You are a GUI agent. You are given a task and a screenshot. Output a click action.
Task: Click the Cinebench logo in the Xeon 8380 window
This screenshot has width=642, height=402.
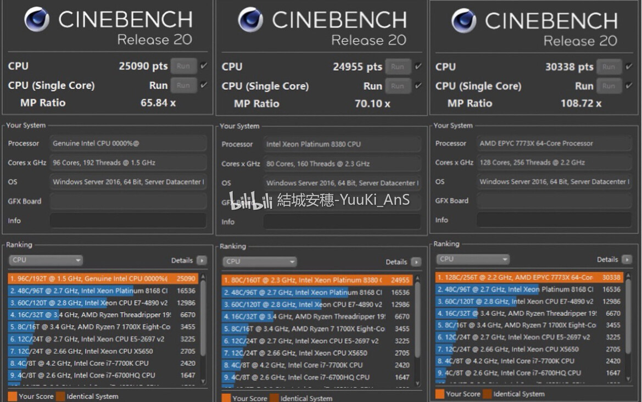[x=250, y=20]
